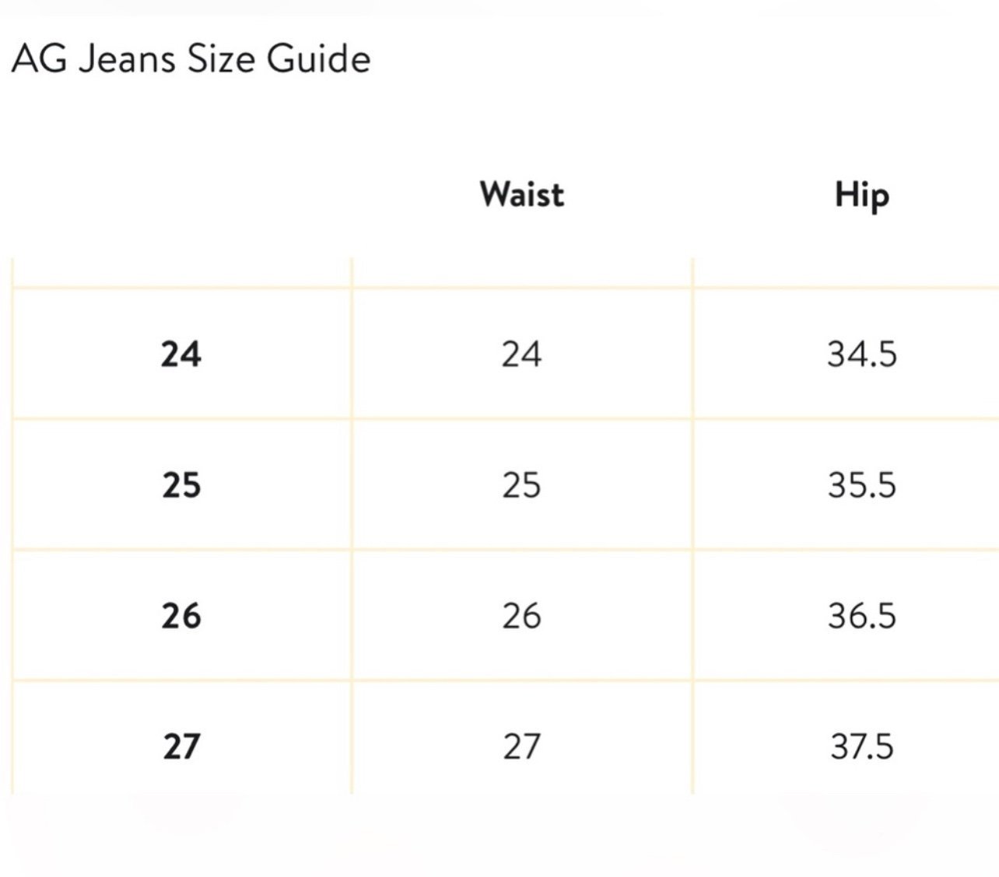Screen dimensions: 999x877
Task: Select waist value 25 cell
Action: pos(521,485)
